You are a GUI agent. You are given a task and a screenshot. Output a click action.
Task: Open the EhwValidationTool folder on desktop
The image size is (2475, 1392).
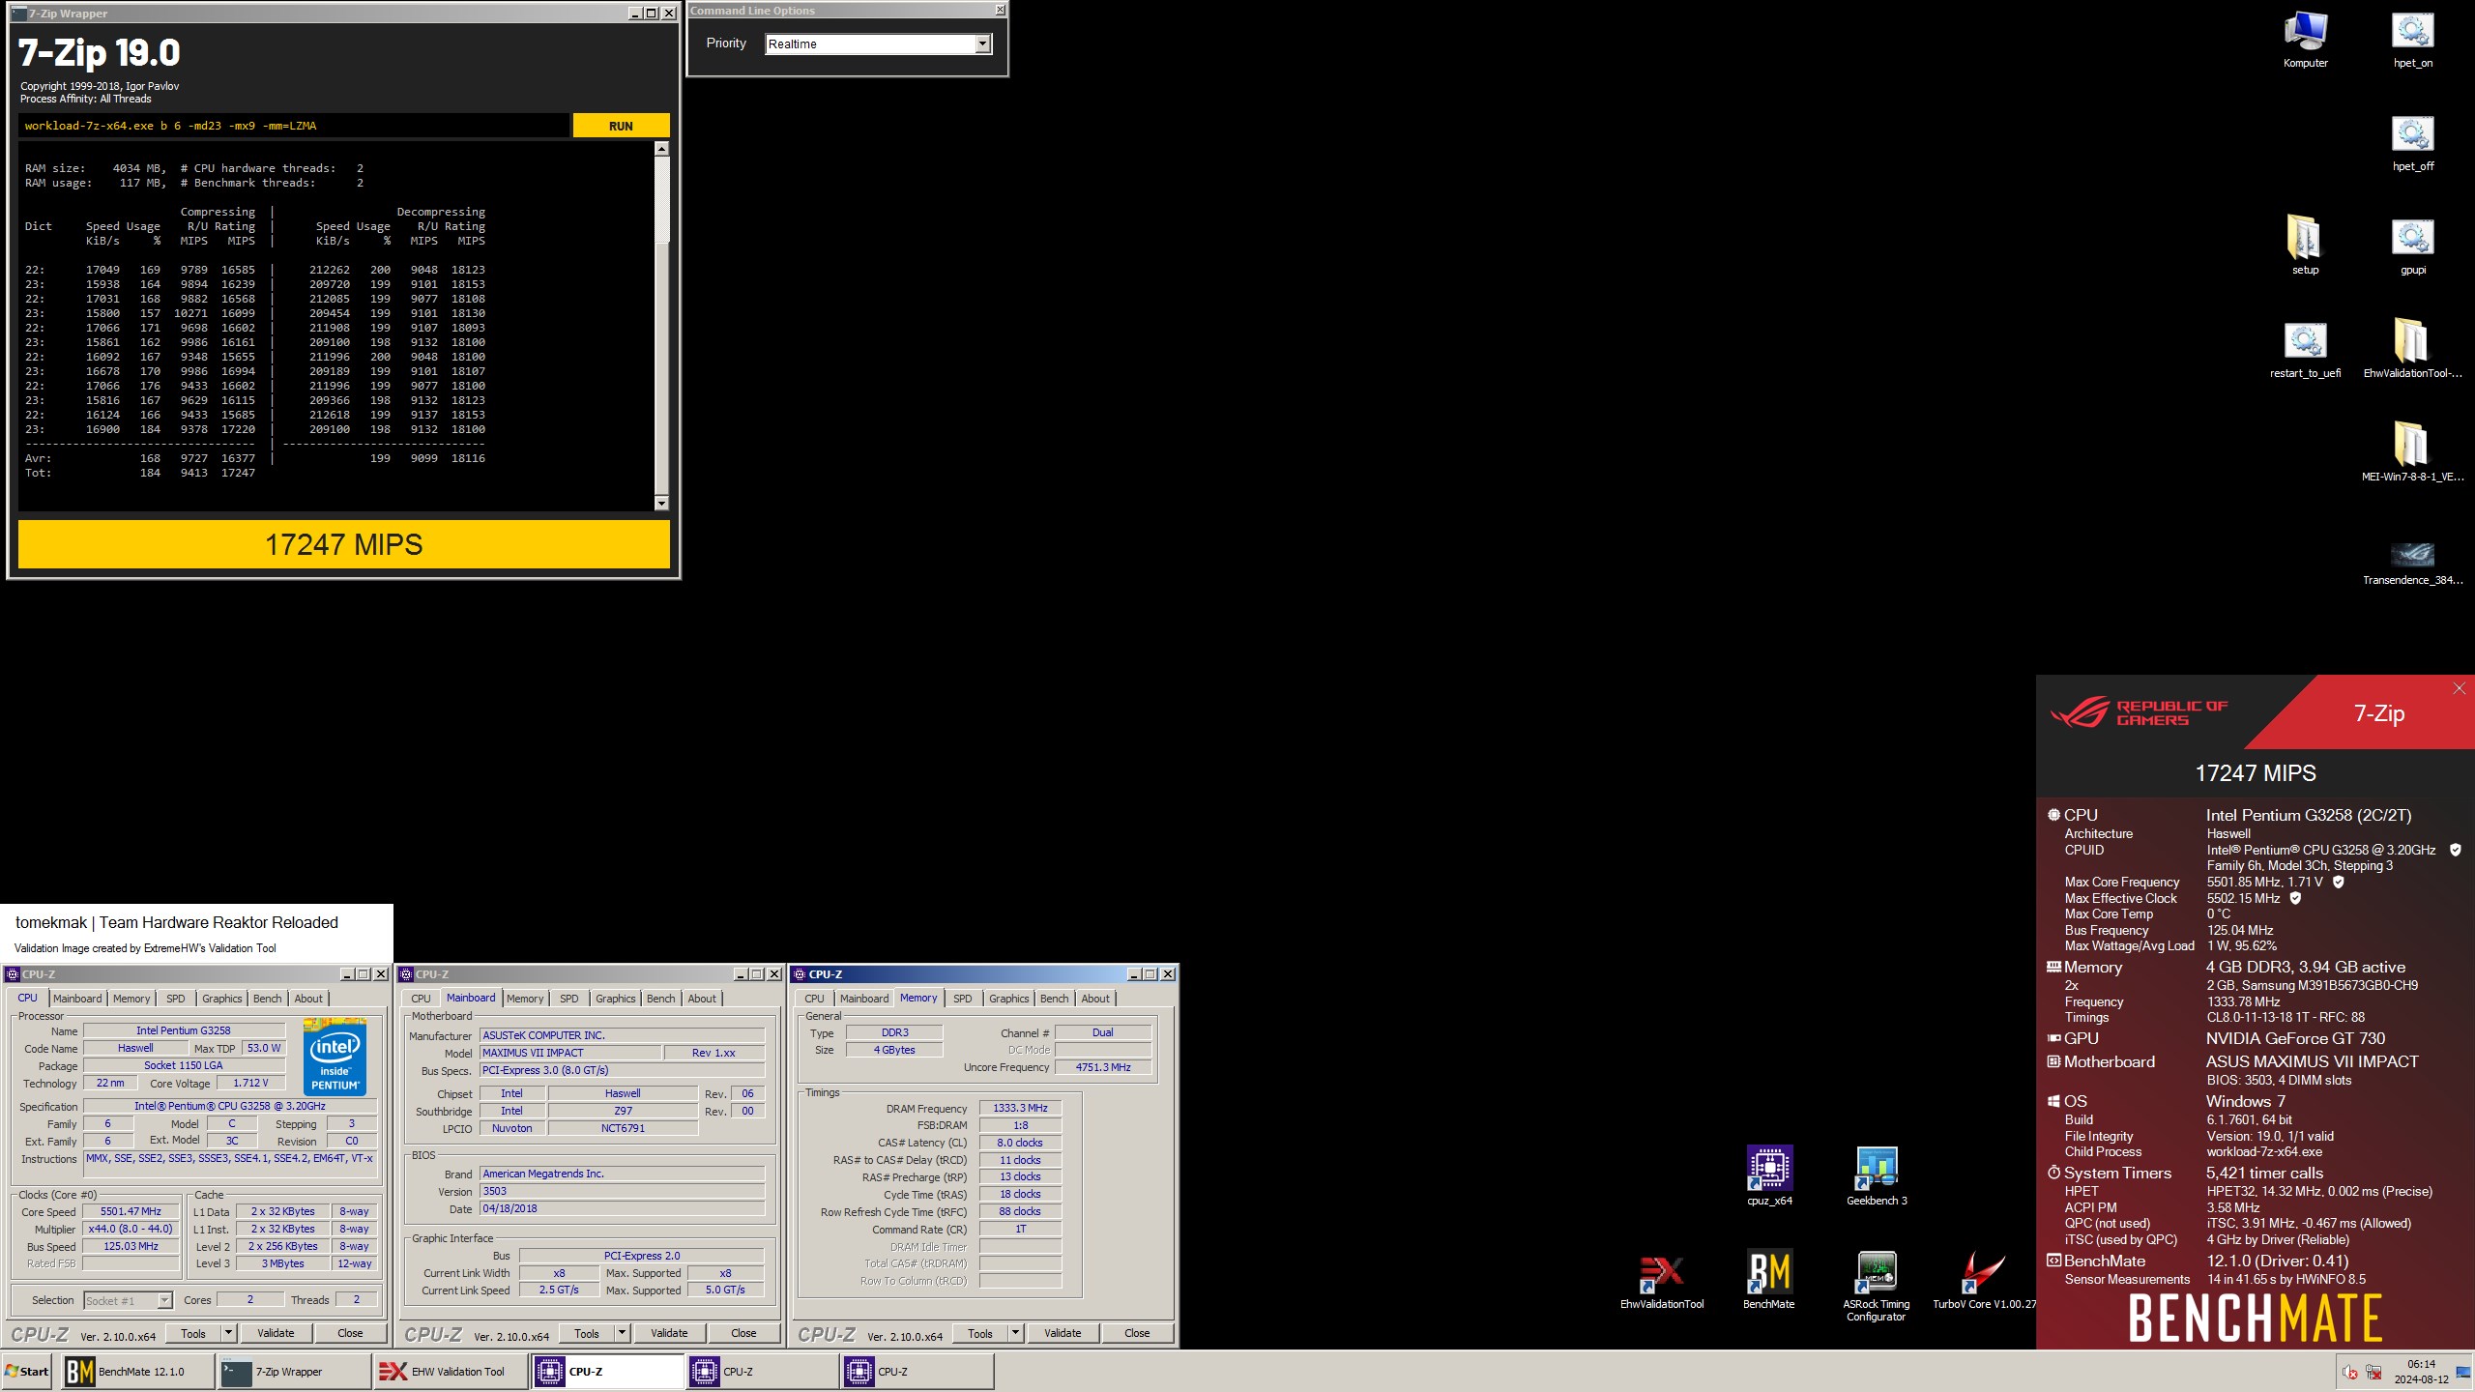pos(2412,349)
